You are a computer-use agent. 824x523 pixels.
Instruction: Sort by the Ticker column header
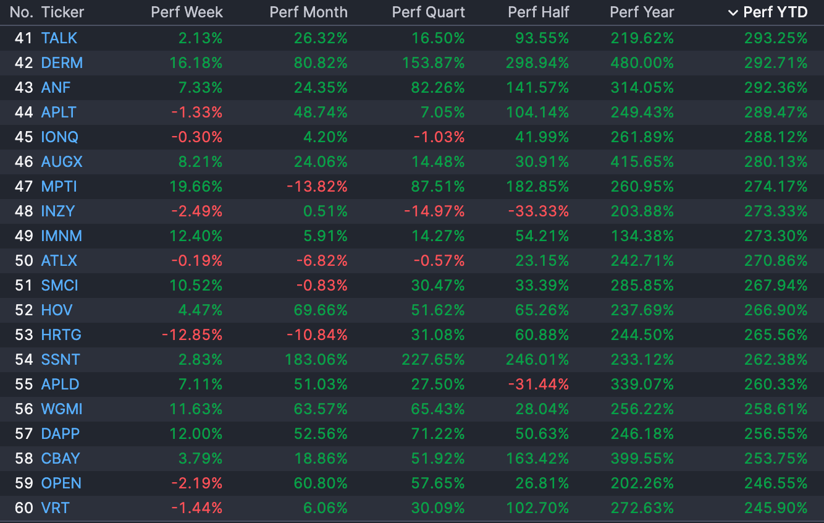point(62,12)
